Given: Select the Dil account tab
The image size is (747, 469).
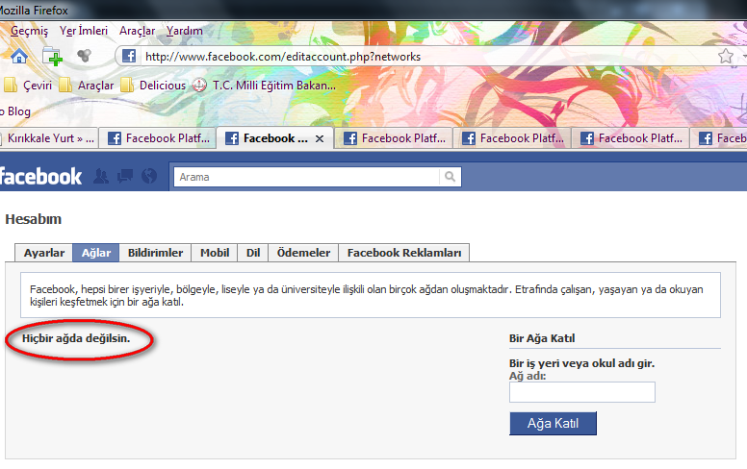Looking at the screenshot, I should click(253, 253).
